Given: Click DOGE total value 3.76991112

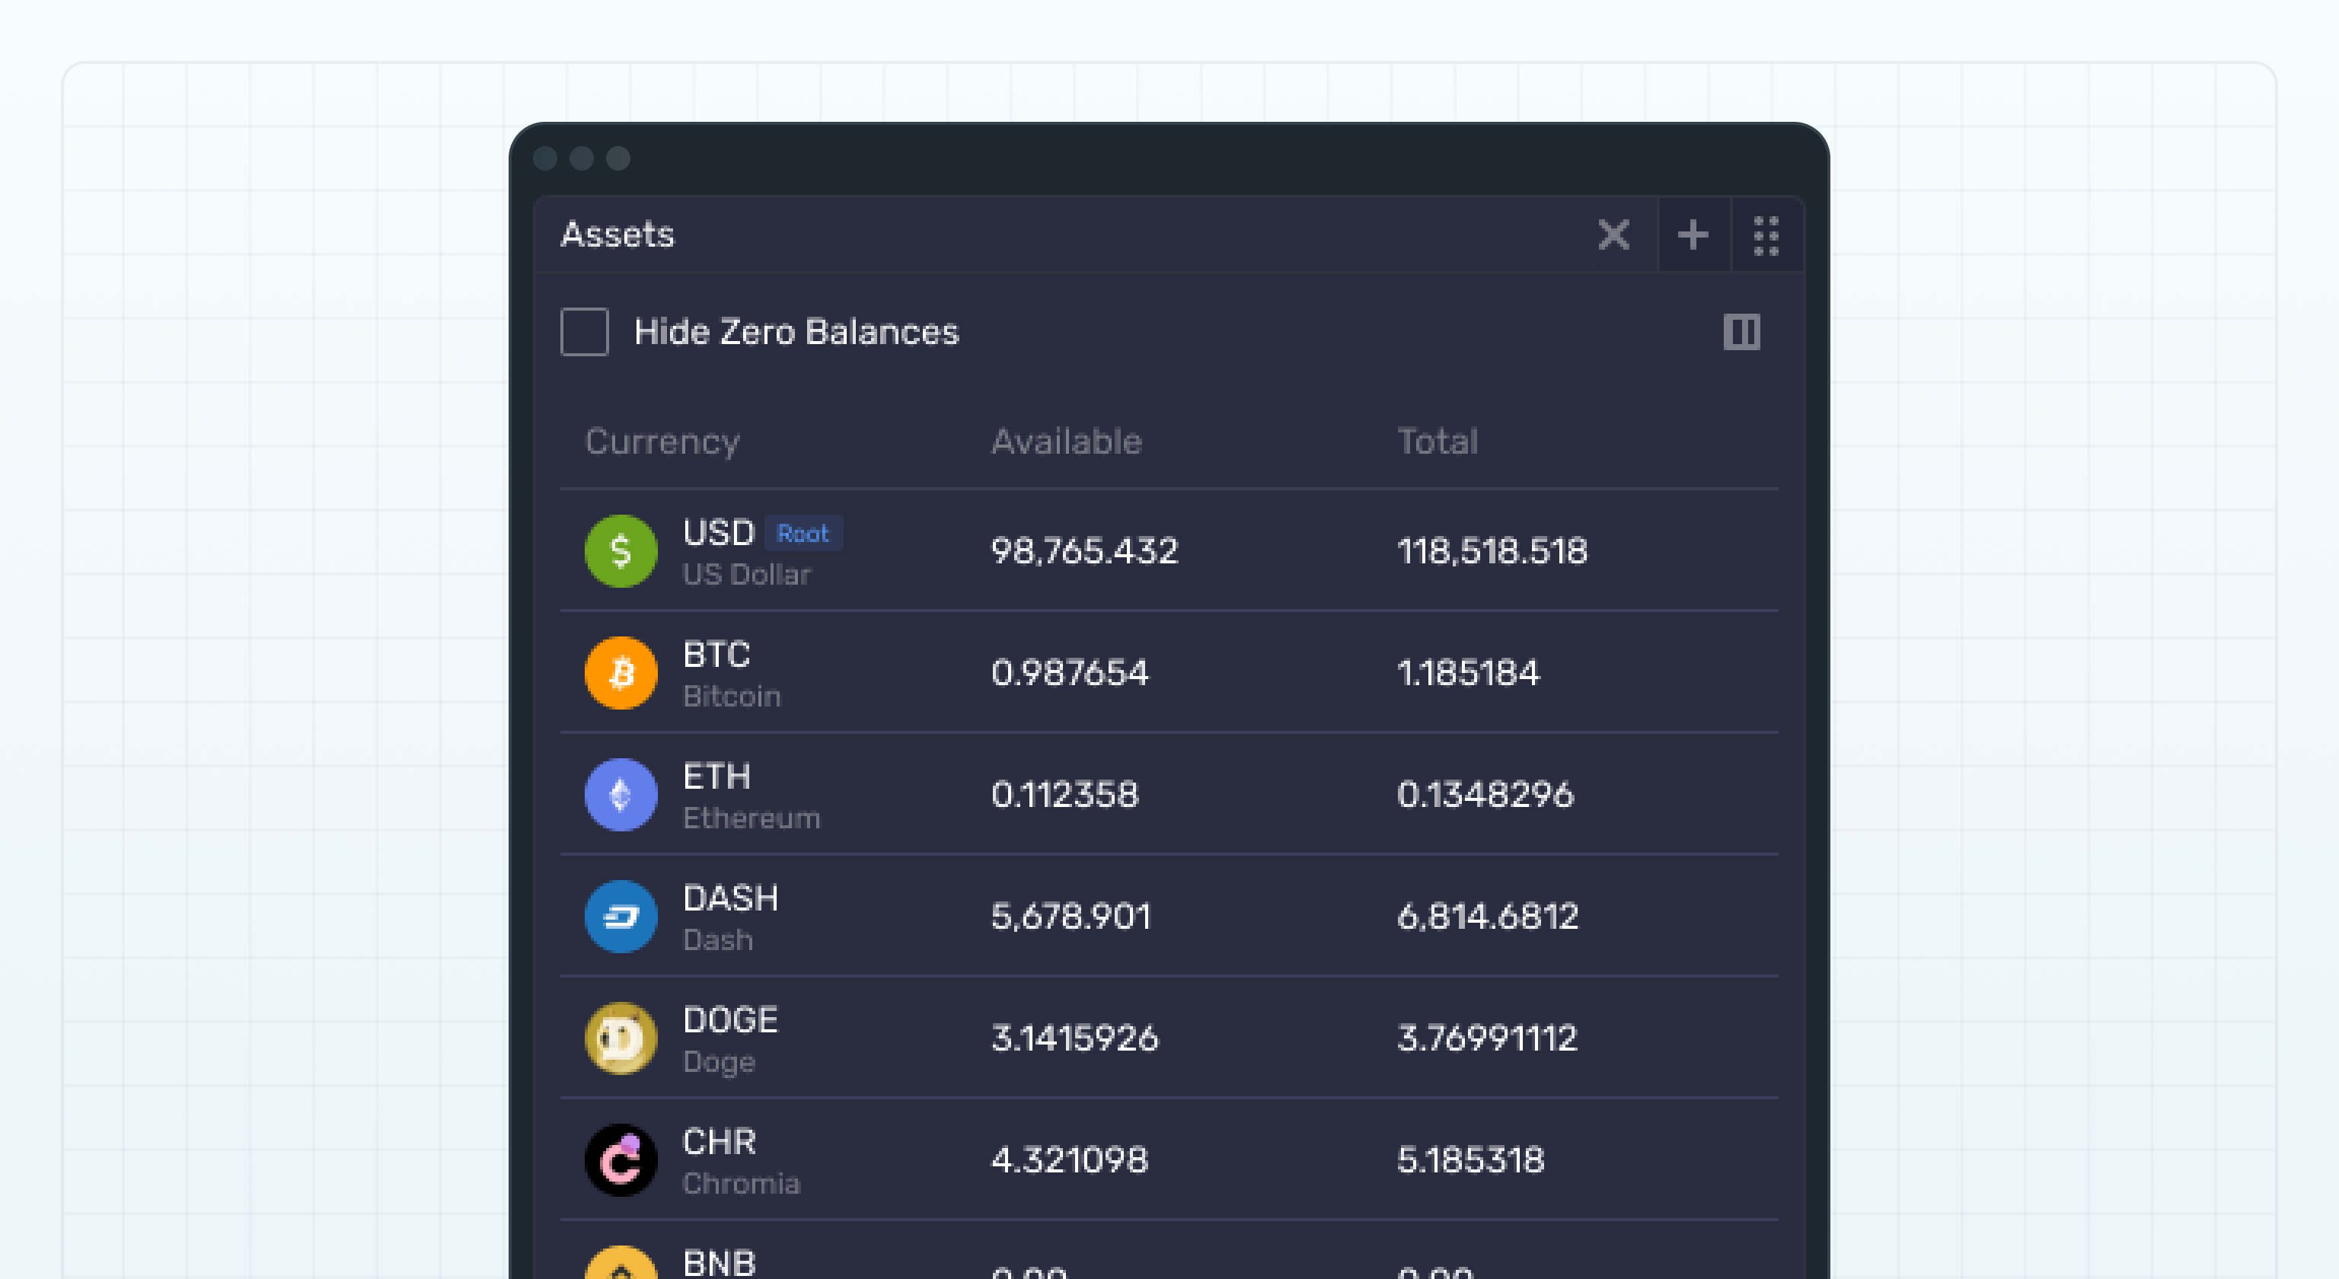Looking at the screenshot, I should [x=1486, y=1038].
